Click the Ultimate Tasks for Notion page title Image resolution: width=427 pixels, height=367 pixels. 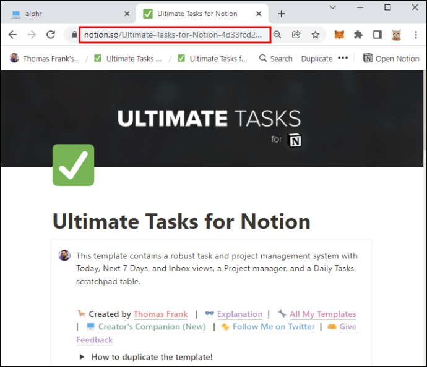181,221
